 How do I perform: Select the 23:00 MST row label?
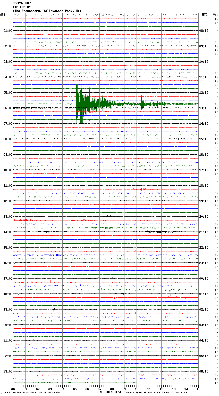click(8, 371)
